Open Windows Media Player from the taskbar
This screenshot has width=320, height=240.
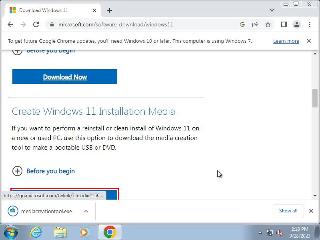(x=84, y=232)
